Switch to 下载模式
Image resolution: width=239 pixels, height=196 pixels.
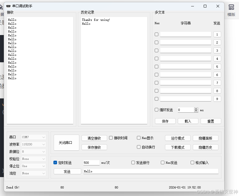click(178, 147)
